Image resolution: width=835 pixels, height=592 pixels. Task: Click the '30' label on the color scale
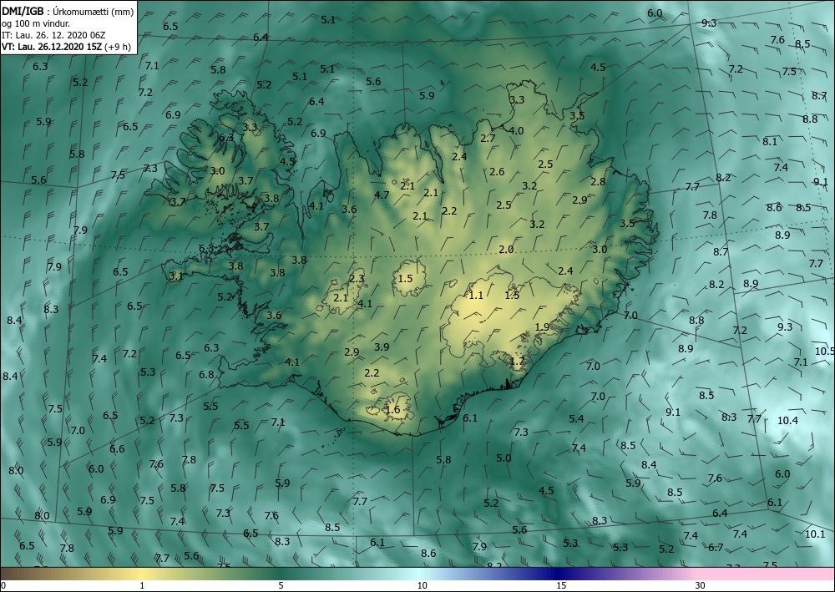[x=701, y=585]
